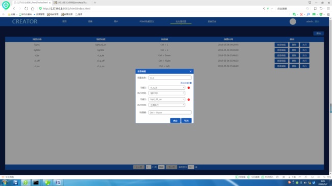This screenshot has height=186, width=332.
Task: Open the browser hamburger menu icon
Action: (x=328, y=9)
